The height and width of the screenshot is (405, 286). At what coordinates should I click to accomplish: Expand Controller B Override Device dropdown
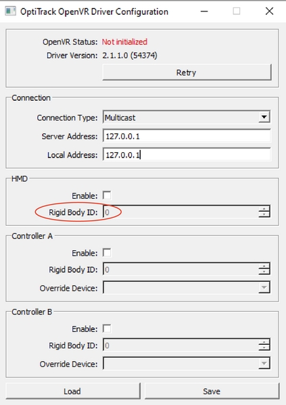pyautogui.click(x=264, y=363)
